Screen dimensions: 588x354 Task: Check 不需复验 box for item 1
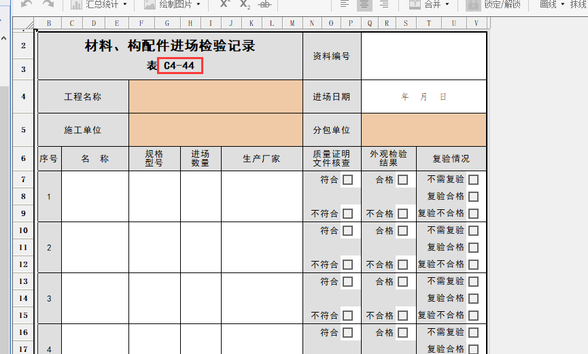click(x=473, y=179)
